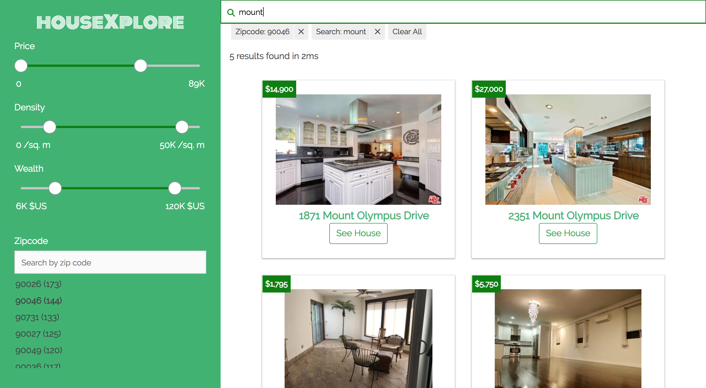Select zipcode 90049 (120)
Image resolution: width=706 pixels, height=388 pixels.
(x=39, y=350)
